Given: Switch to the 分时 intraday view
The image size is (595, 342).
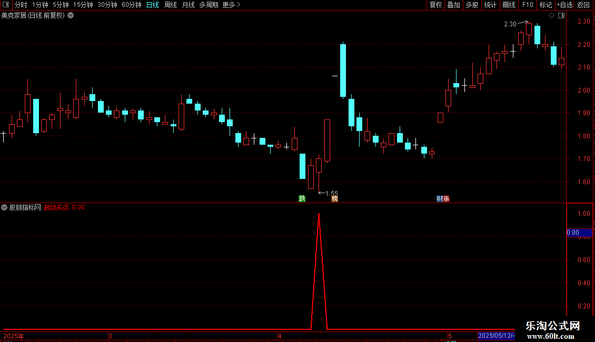Looking at the screenshot, I should coord(21,5).
